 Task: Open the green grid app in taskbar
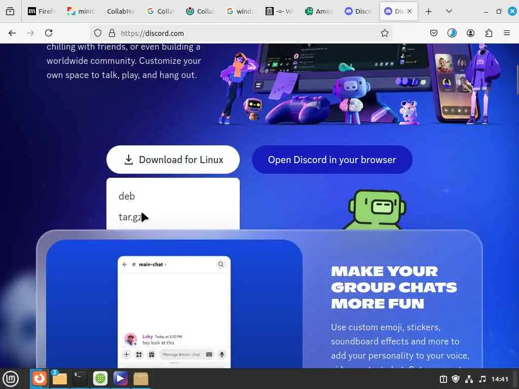pos(100,378)
